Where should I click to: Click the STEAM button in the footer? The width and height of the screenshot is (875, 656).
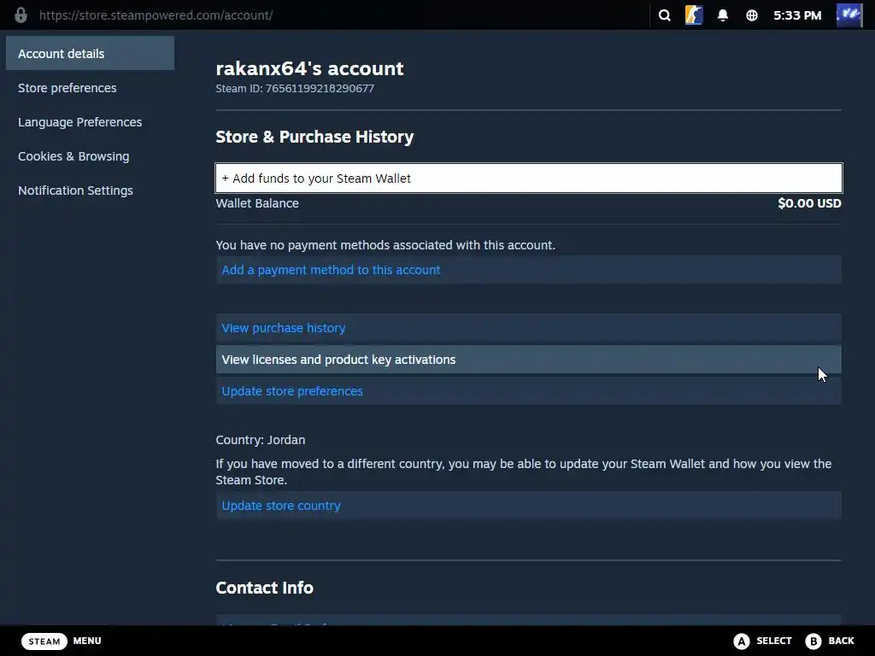tap(44, 641)
